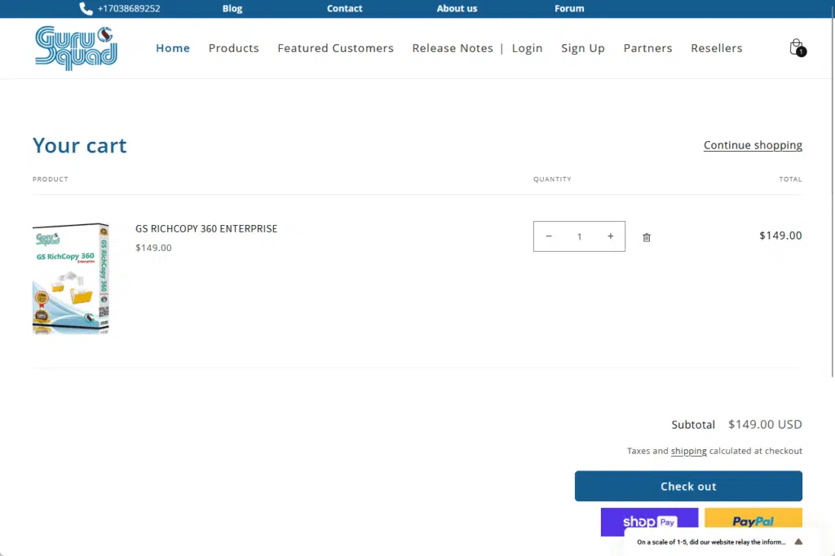The width and height of the screenshot is (835, 556).
Task: Open the Sign Up page
Action: point(582,48)
